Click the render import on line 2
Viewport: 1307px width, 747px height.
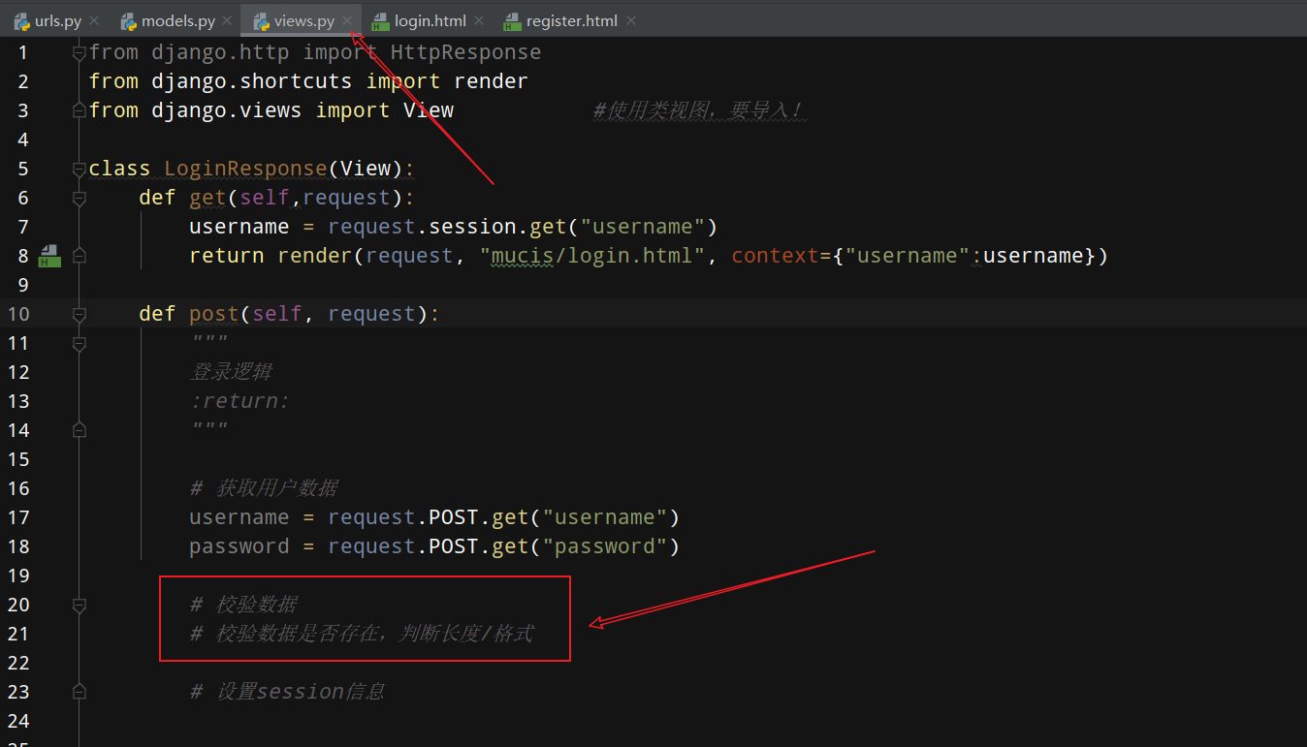(x=492, y=81)
